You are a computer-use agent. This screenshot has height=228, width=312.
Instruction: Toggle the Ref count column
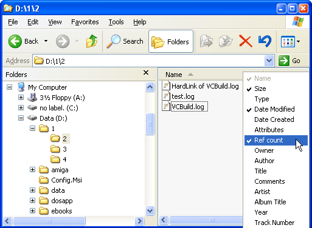[x=276, y=140]
